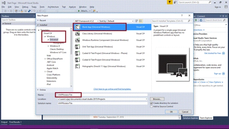This screenshot has height=129, width=229.
Task: Click the go online and find templates link
Action: coord(112,89)
